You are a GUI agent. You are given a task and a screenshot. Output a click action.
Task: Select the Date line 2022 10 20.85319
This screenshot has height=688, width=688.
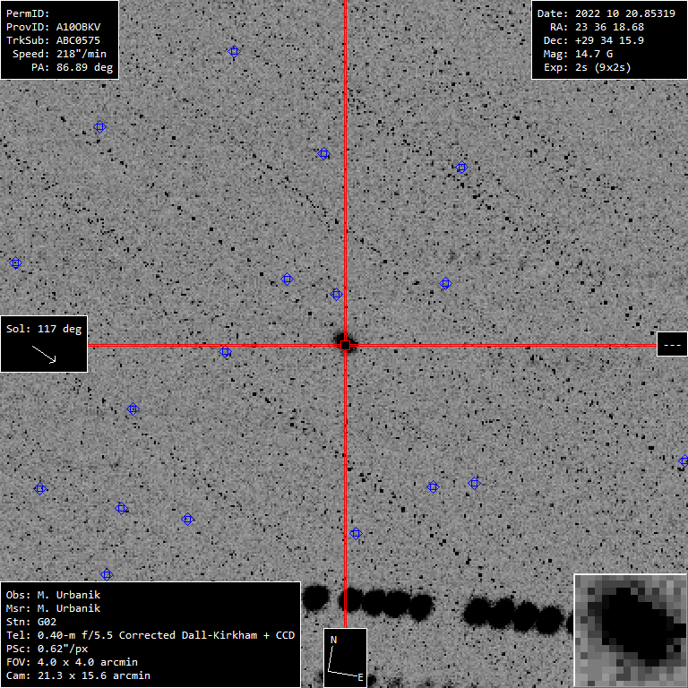click(606, 13)
